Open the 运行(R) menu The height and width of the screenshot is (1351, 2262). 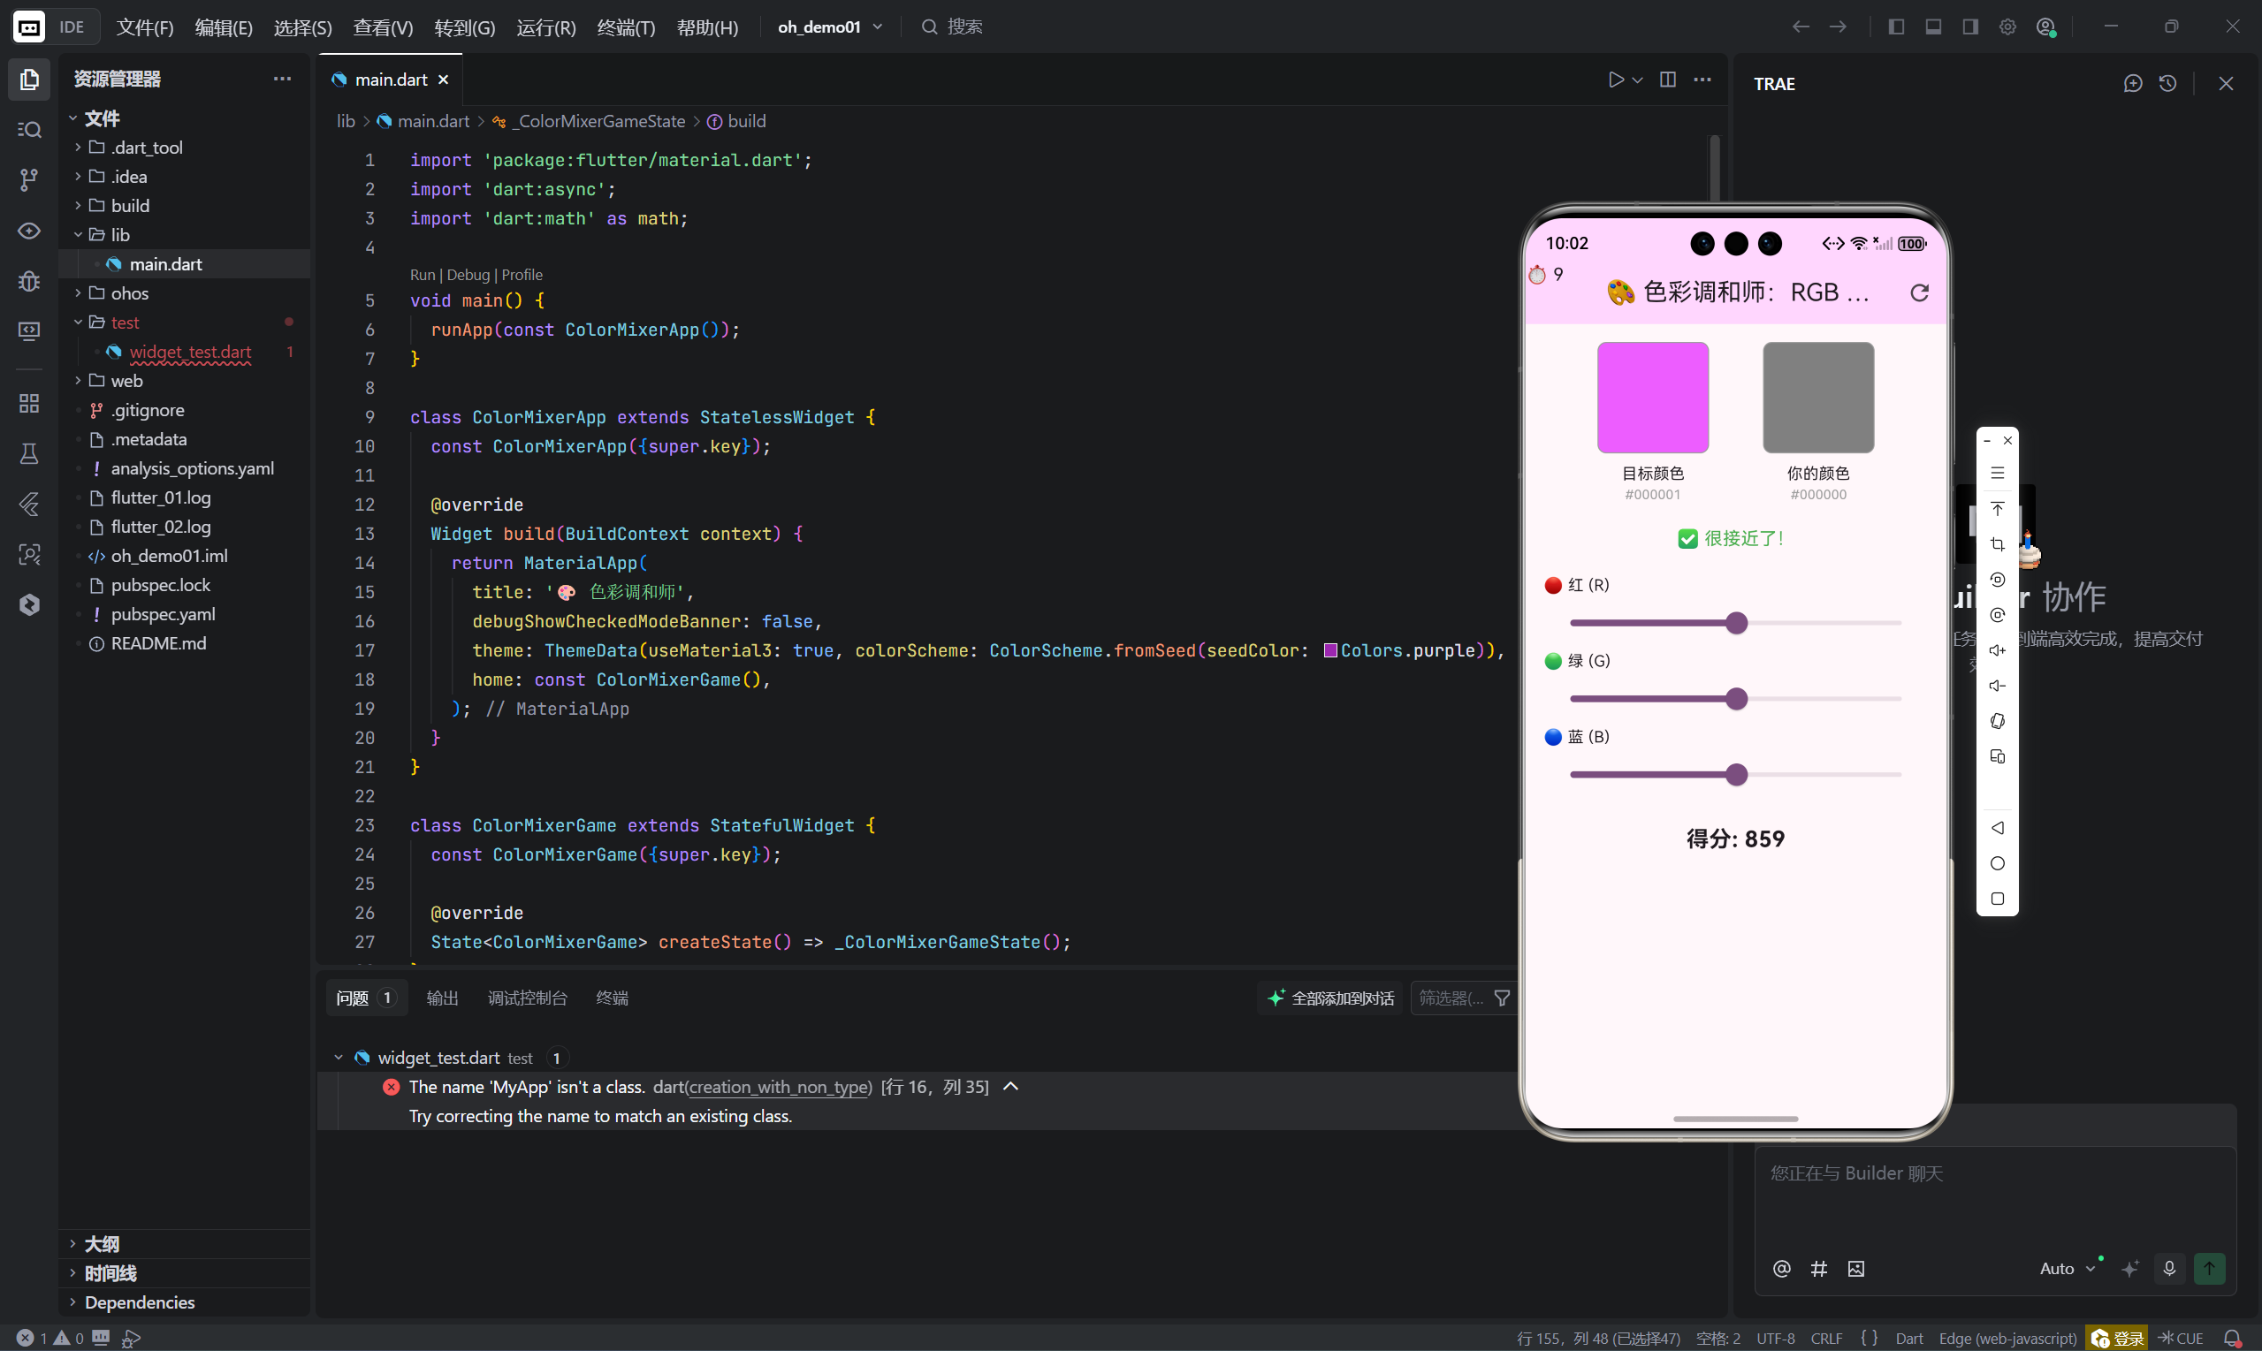(x=545, y=27)
